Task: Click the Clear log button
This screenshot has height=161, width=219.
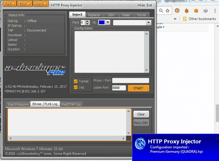Action: click(141, 114)
